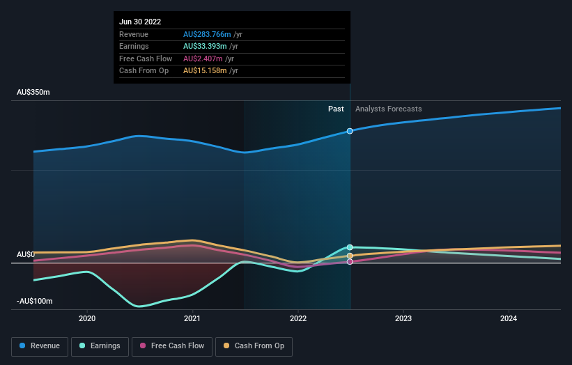
Task: Click the Analysts Forecasts label
Action: 389,109
